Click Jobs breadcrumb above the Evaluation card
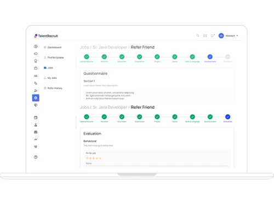The image size is (274, 205). [84, 107]
